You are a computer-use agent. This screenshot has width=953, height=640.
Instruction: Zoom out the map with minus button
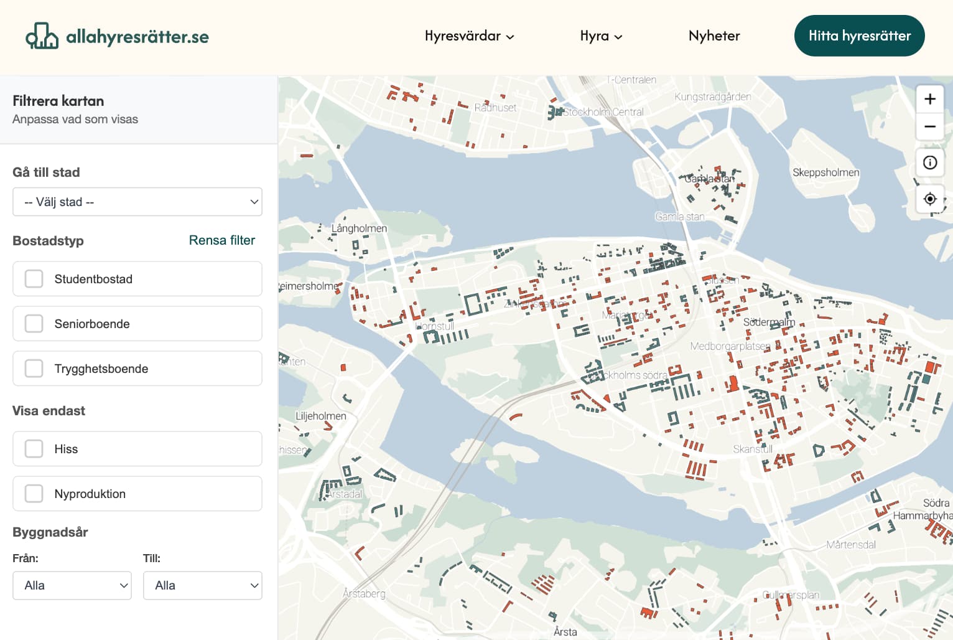click(930, 126)
